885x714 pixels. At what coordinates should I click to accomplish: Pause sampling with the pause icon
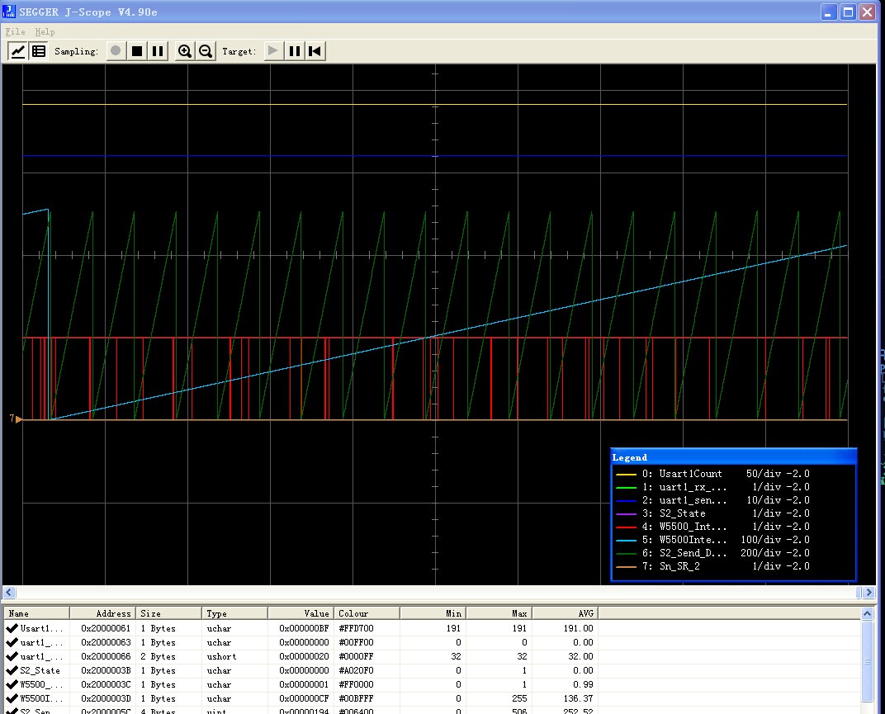pos(158,51)
